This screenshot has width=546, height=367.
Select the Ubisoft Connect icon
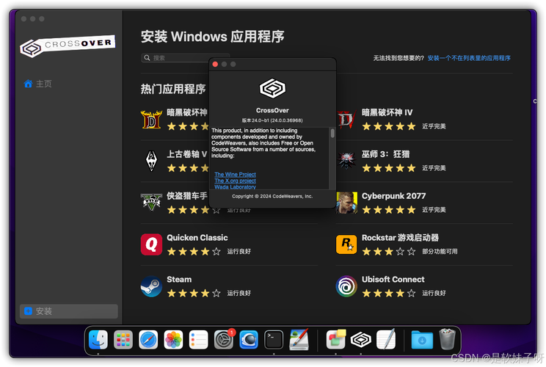[x=346, y=286]
